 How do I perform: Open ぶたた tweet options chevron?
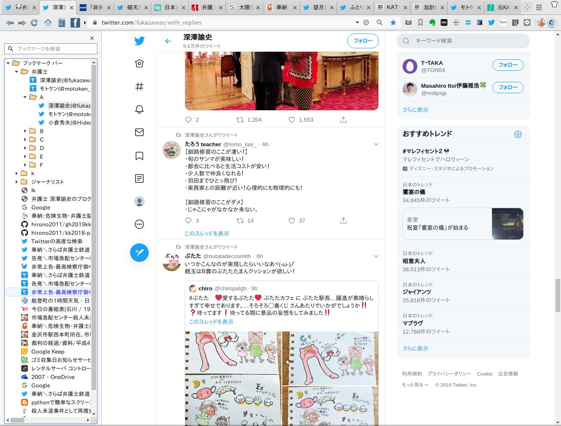click(x=375, y=256)
